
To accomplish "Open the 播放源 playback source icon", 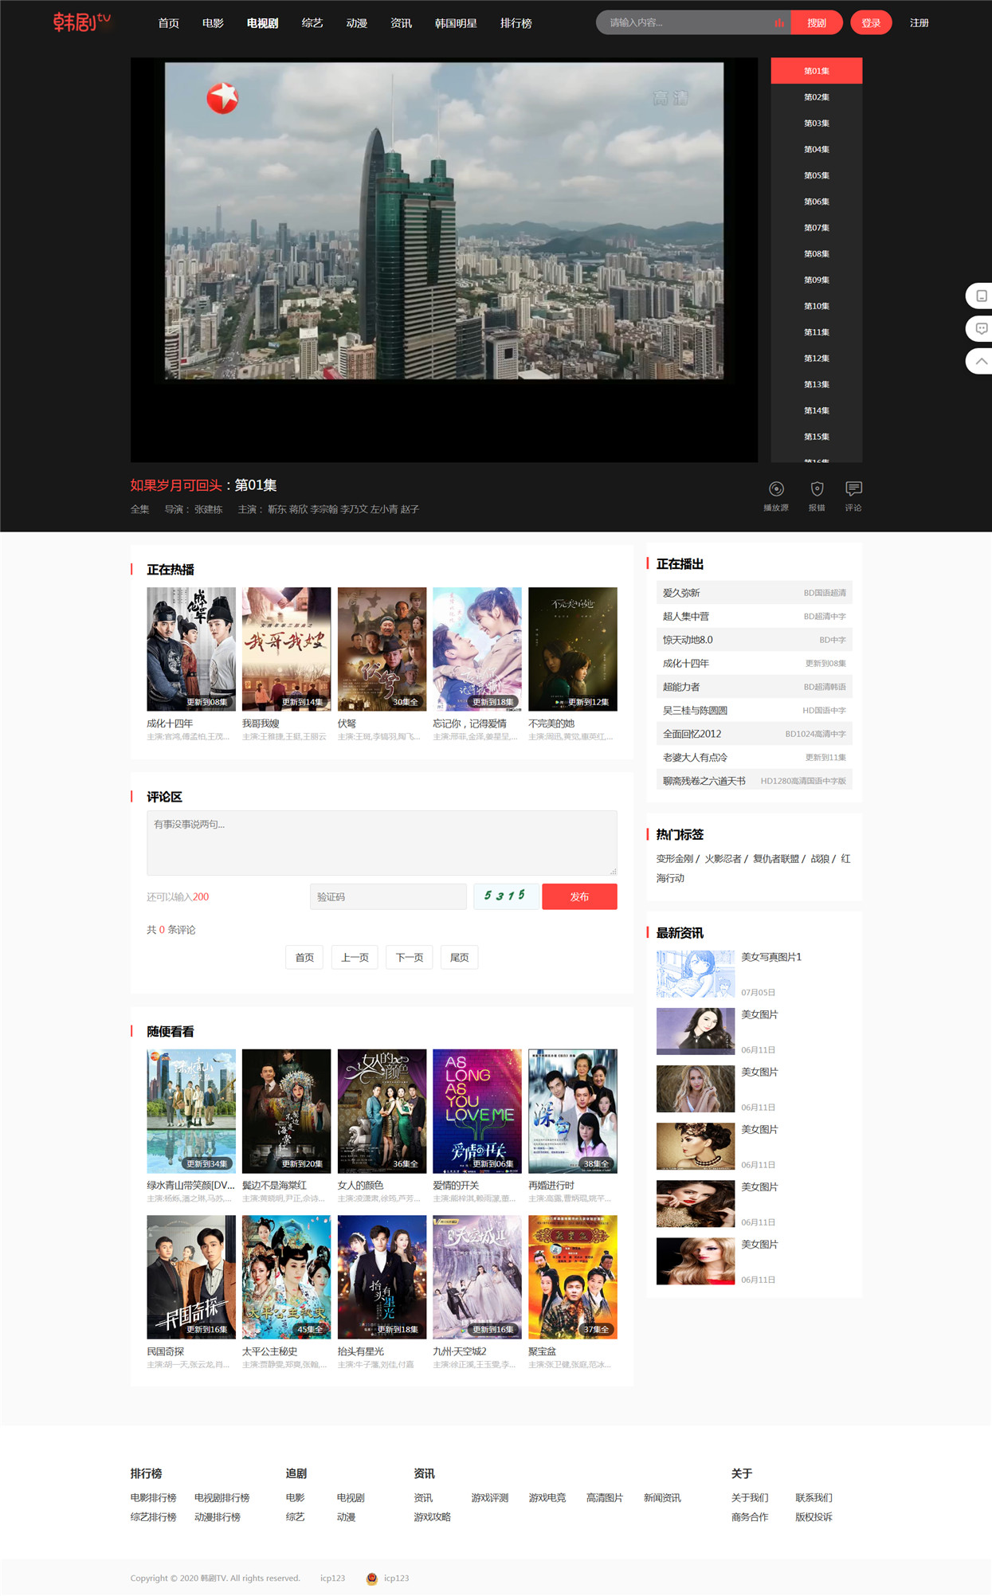I will [776, 488].
